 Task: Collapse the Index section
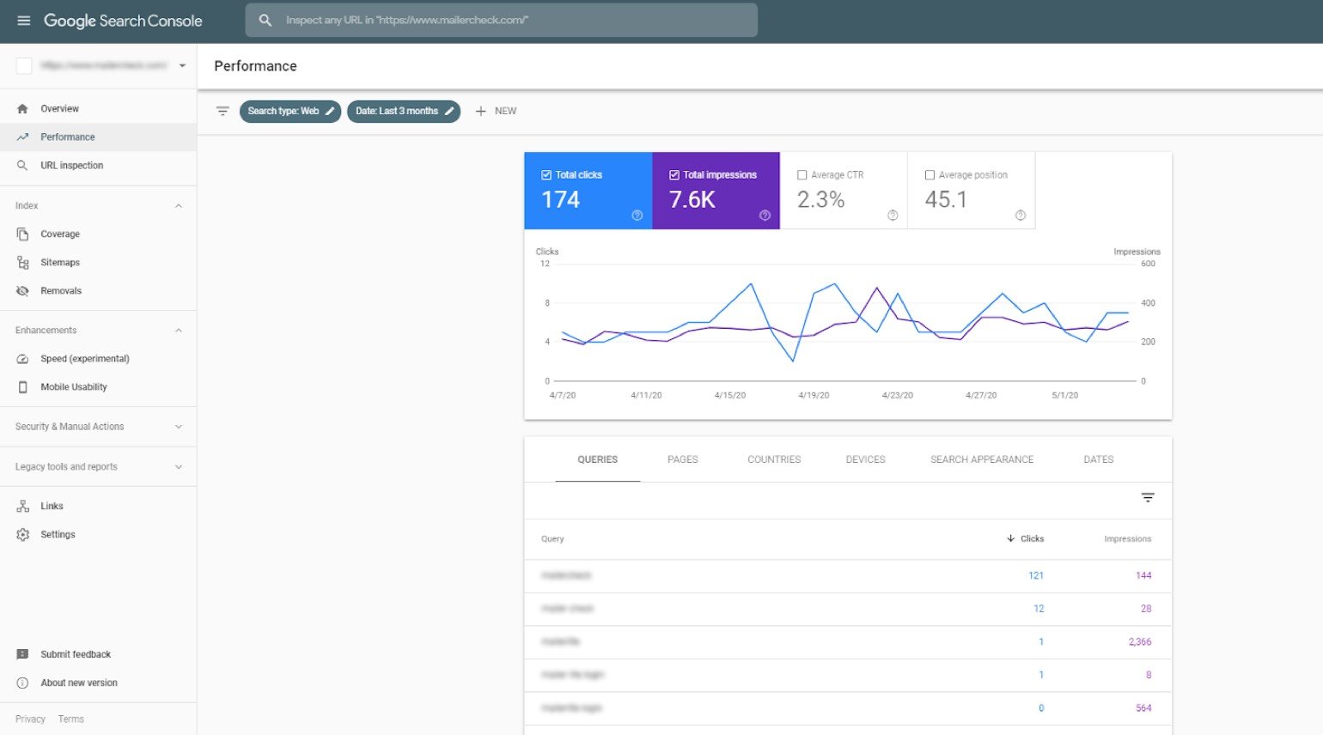coord(179,206)
